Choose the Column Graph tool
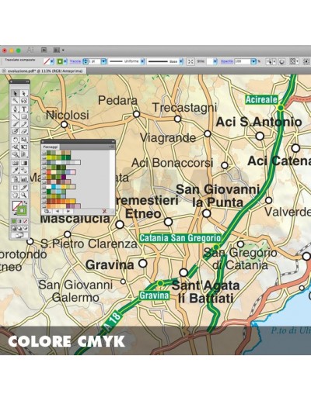Viewport: 311px width, 401px height. [24, 179]
